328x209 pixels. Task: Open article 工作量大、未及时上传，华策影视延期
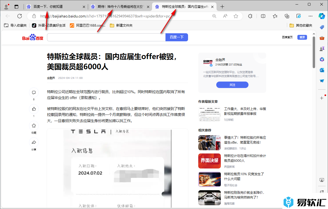(x=245, y=111)
